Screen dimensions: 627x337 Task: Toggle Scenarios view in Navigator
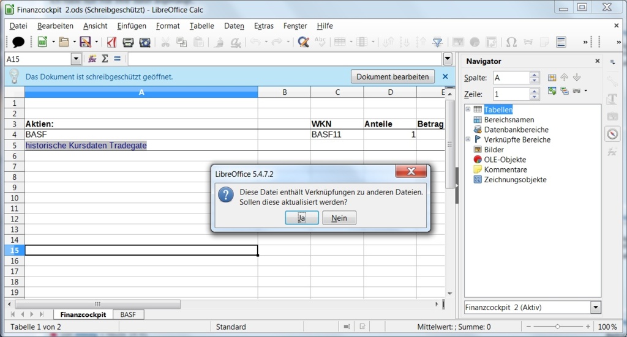(564, 91)
